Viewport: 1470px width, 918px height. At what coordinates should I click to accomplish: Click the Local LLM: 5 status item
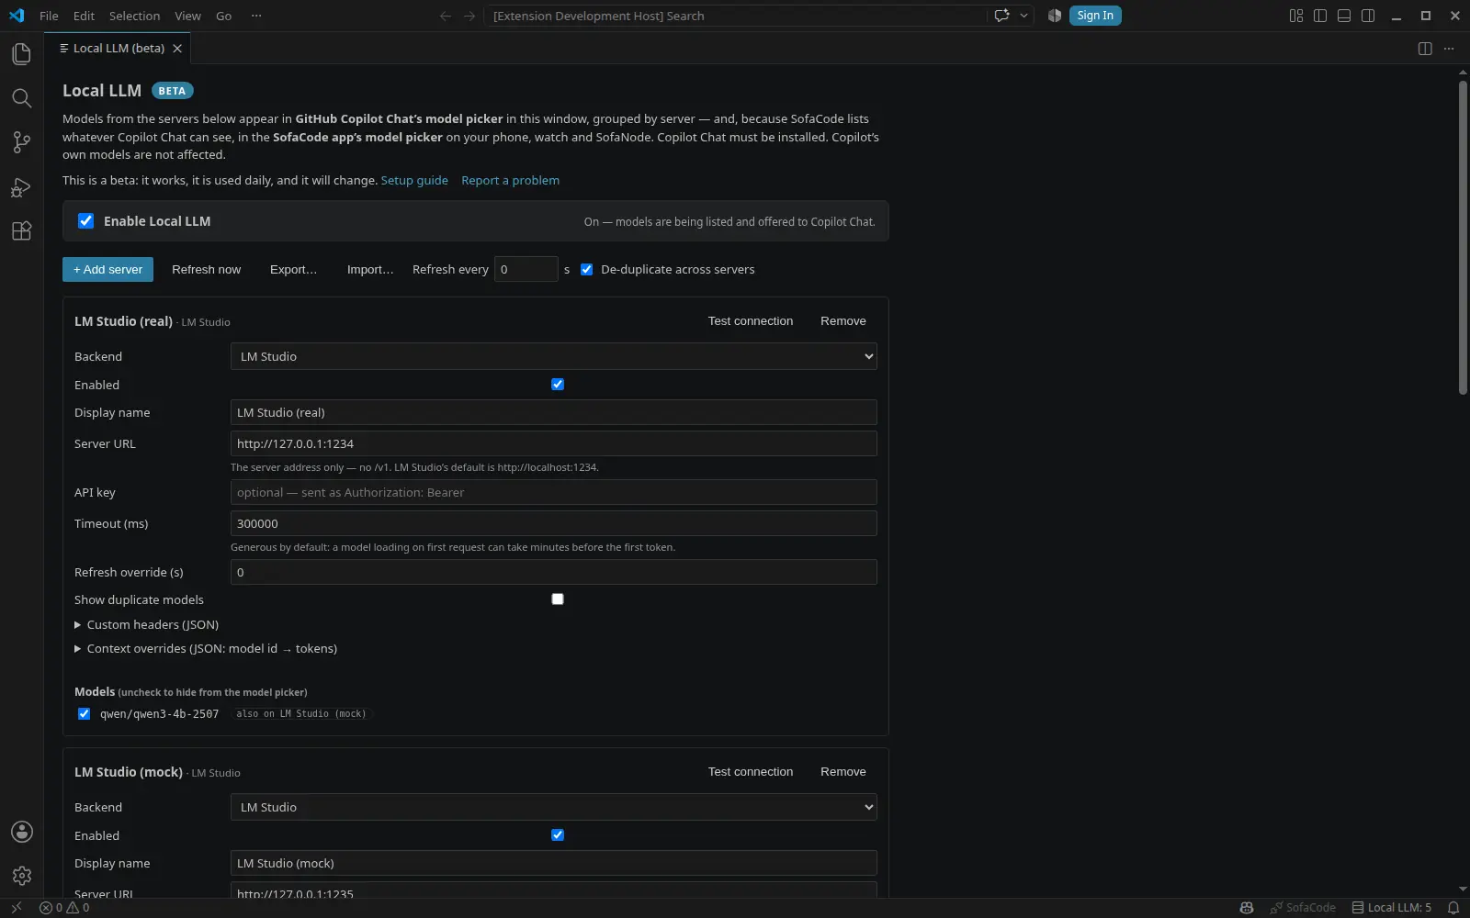coord(1391,908)
